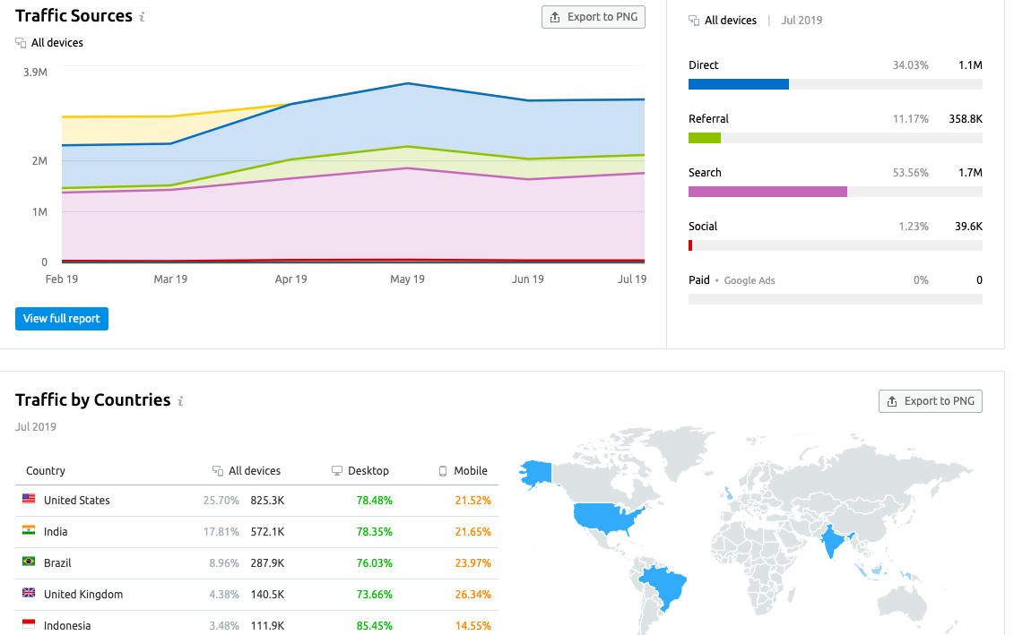Click info icon next to Traffic Sources
The image size is (1014, 635).
[x=143, y=17]
